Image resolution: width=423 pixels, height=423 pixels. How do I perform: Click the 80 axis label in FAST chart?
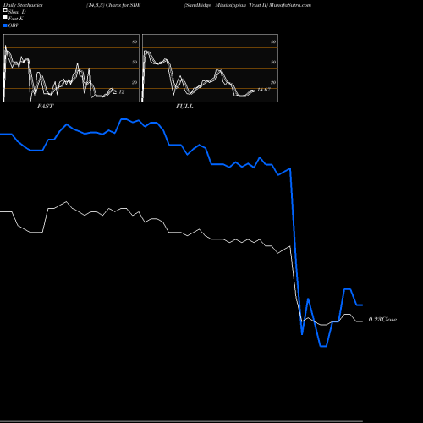click(x=135, y=41)
